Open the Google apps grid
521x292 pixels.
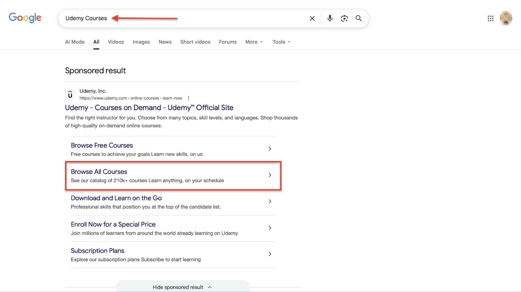click(490, 19)
